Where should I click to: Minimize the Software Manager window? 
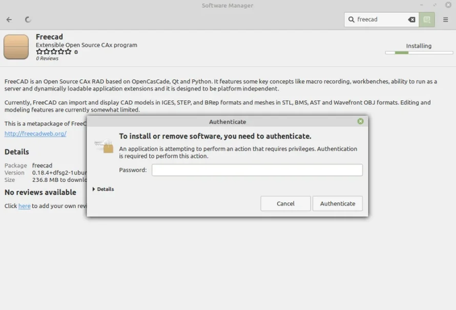coord(421,5)
